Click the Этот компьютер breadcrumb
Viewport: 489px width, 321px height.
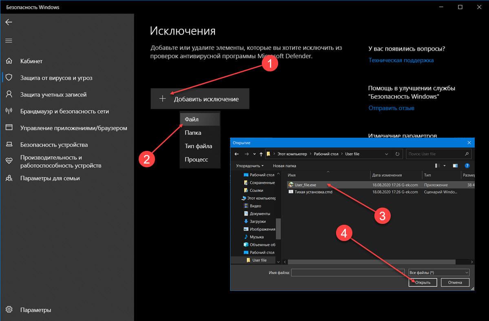[292, 154]
